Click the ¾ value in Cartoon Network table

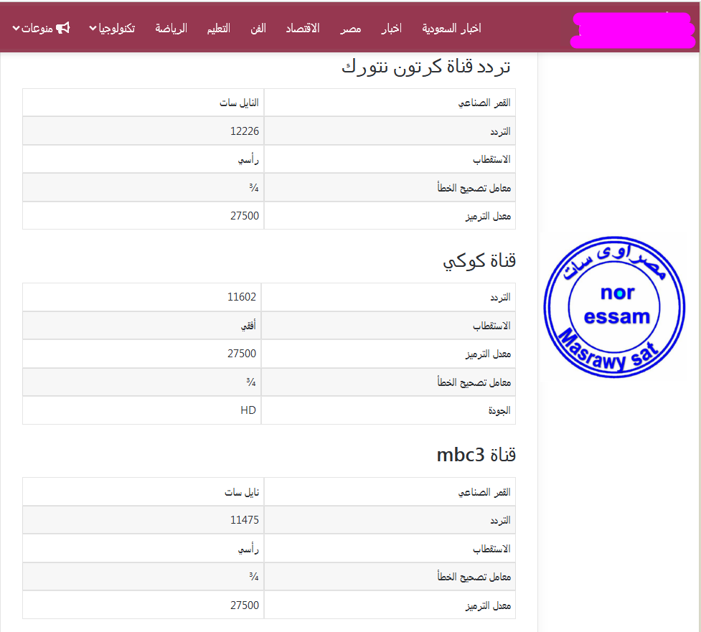tap(254, 188)
